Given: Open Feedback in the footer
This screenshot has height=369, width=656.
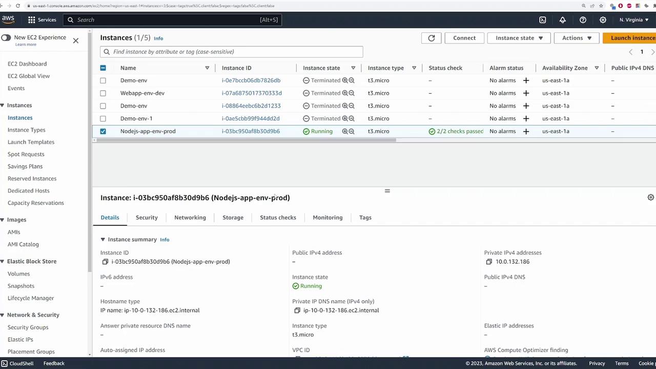Looking at the screenshot, I should click(x=54, y=363).
